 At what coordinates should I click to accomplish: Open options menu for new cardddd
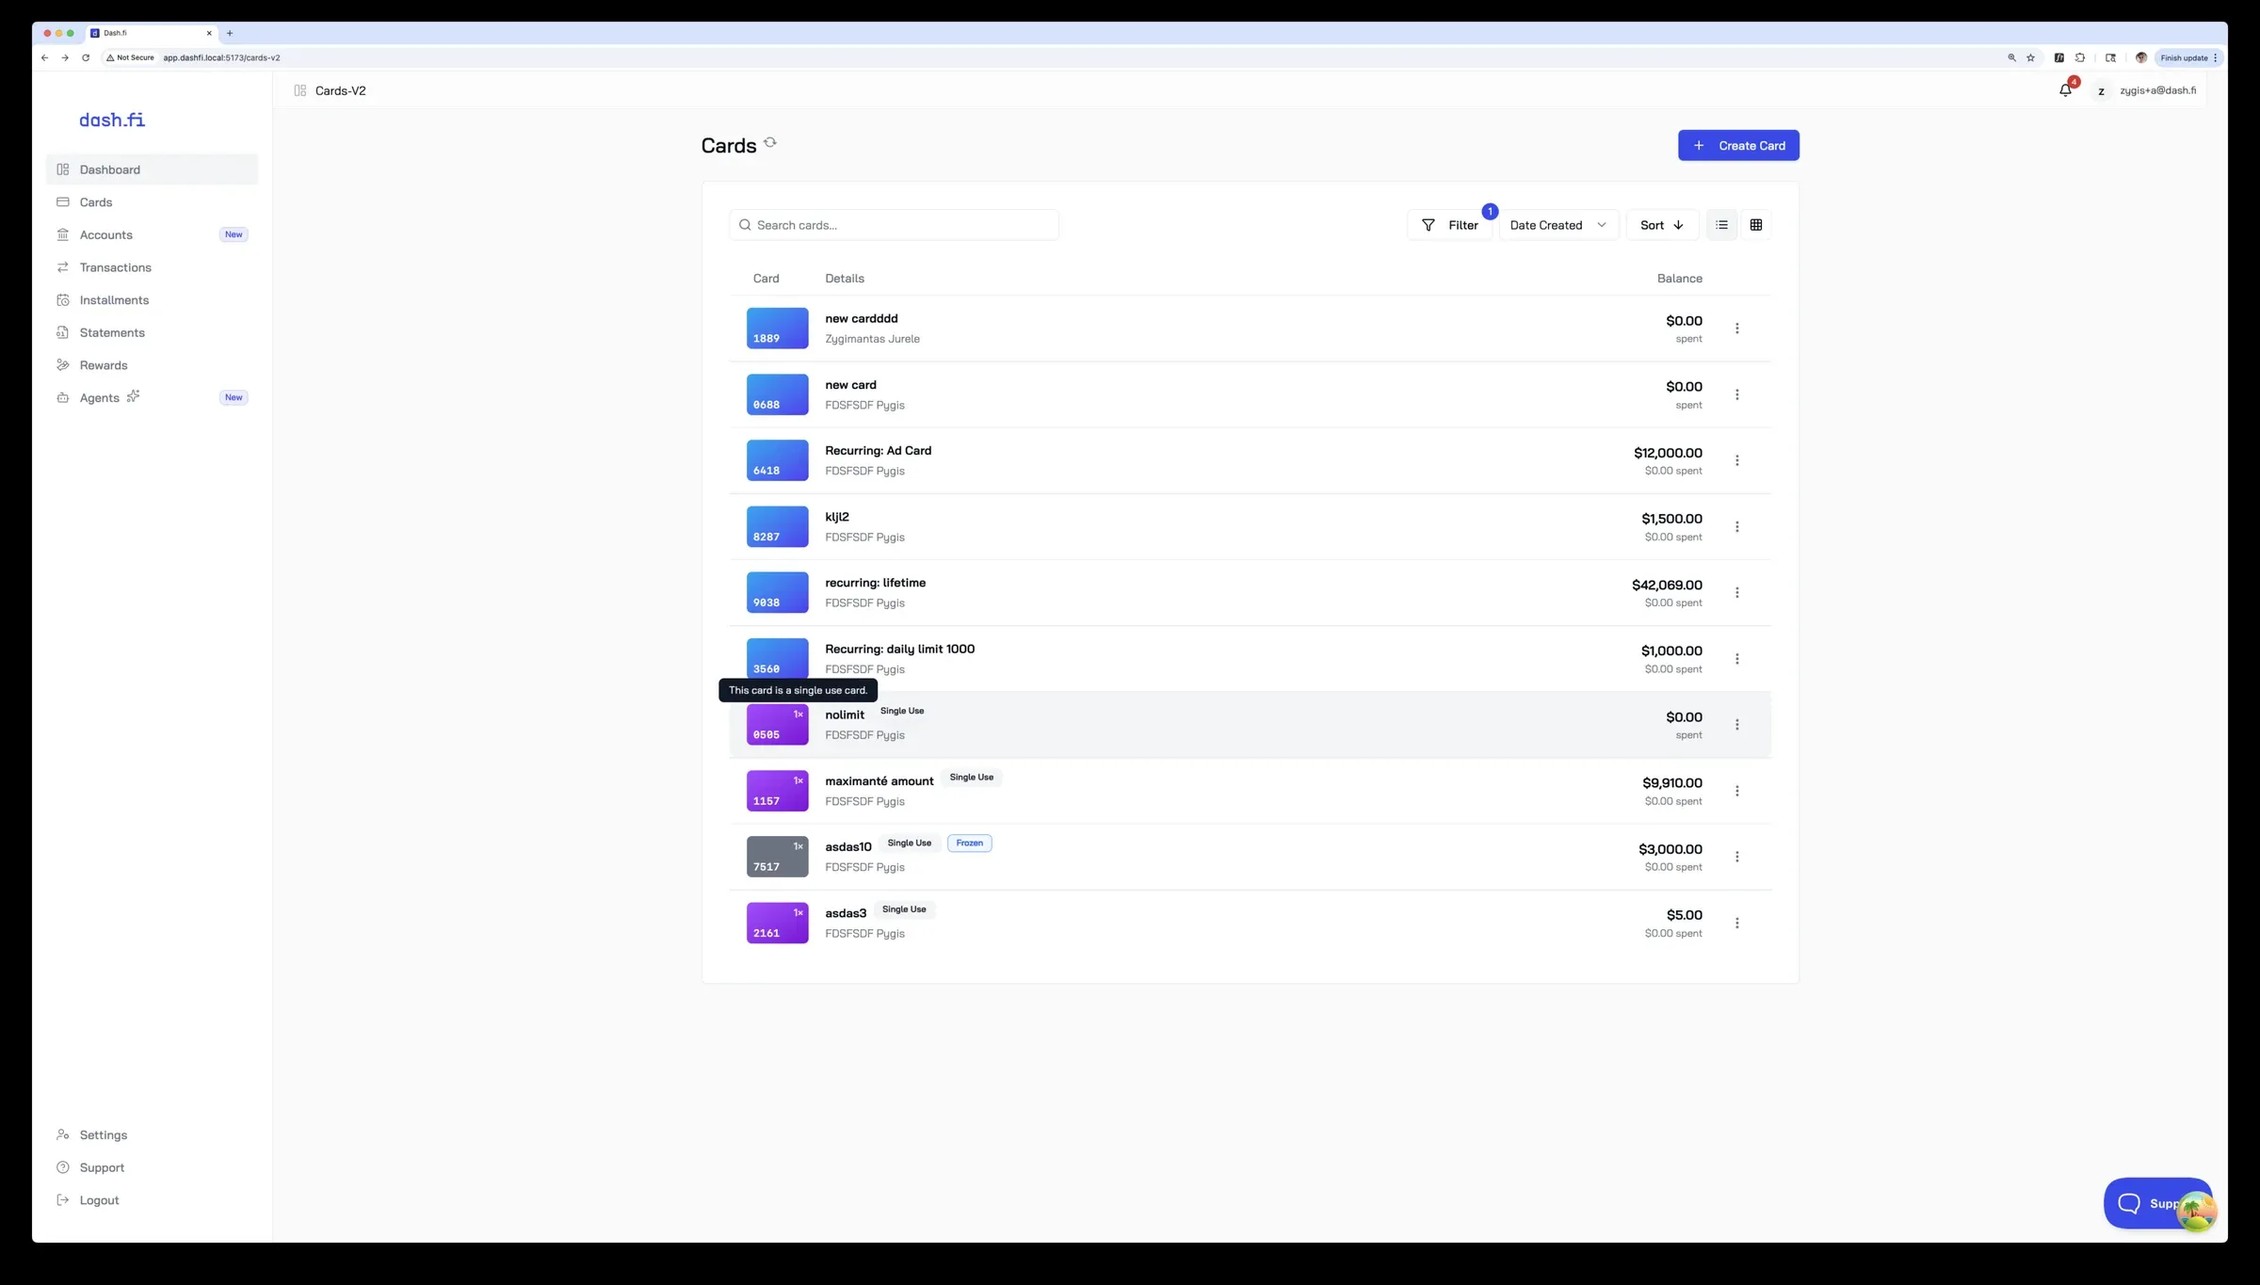click(1737, 329)
